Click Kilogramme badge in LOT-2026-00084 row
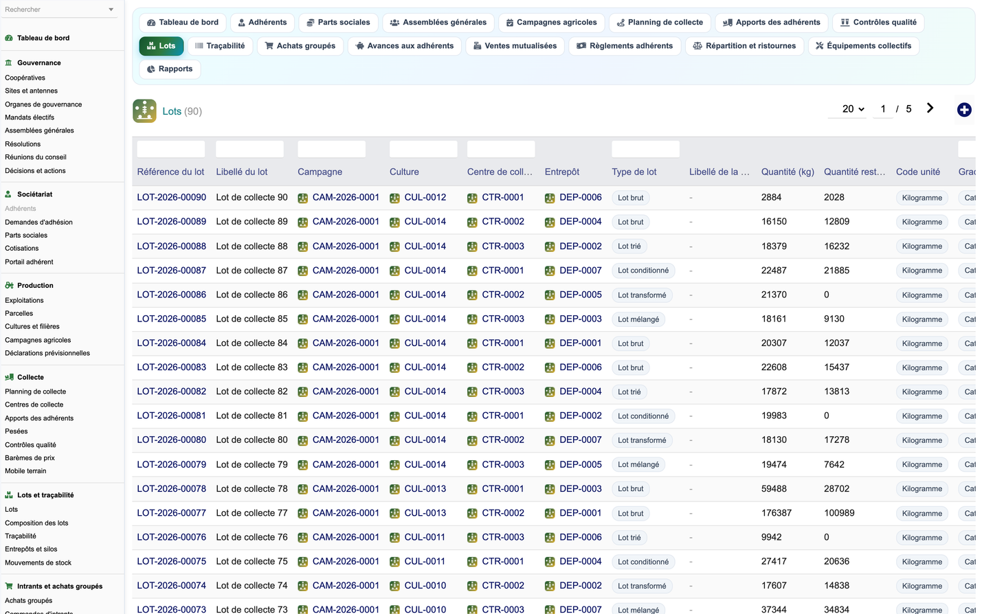Screen dimensions: 993x614 click(922, 343)
